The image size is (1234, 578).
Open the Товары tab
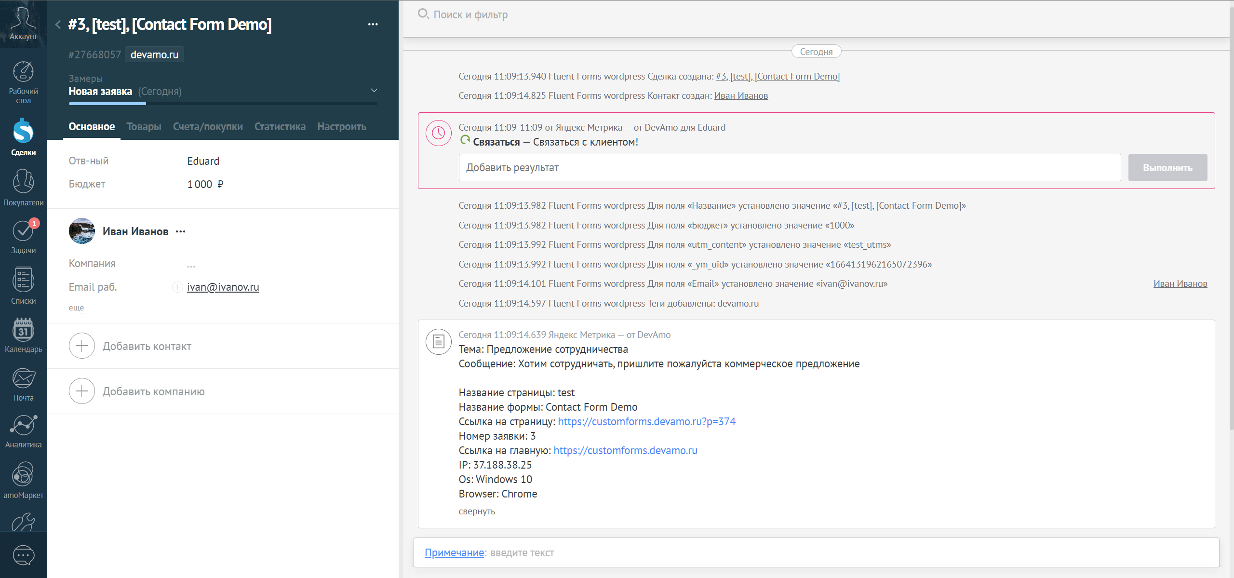pos(144,126)
